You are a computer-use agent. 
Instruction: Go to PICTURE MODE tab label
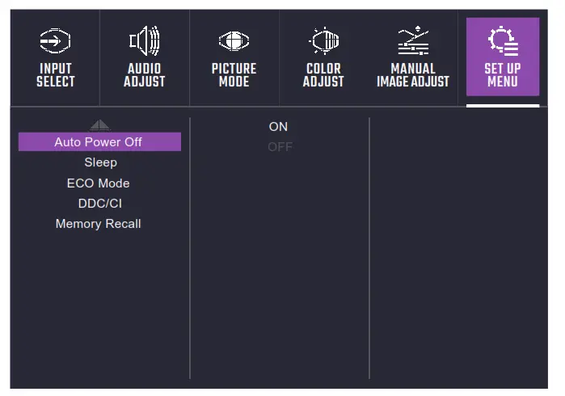click(234, 75)
